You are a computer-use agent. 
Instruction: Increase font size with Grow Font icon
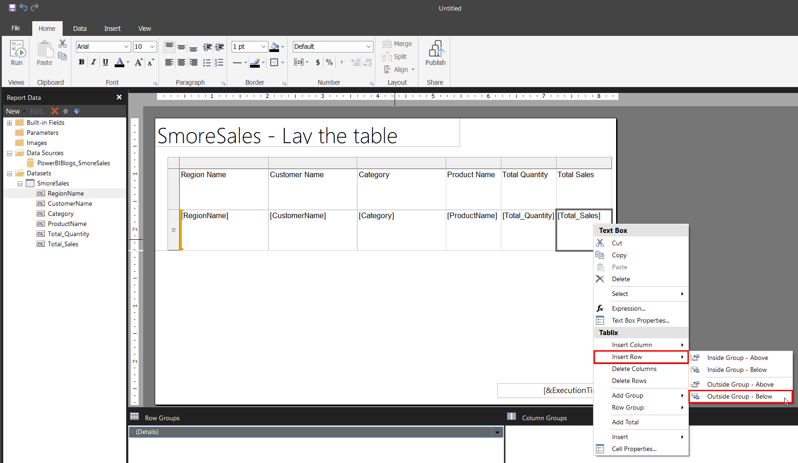pos(139,62)
